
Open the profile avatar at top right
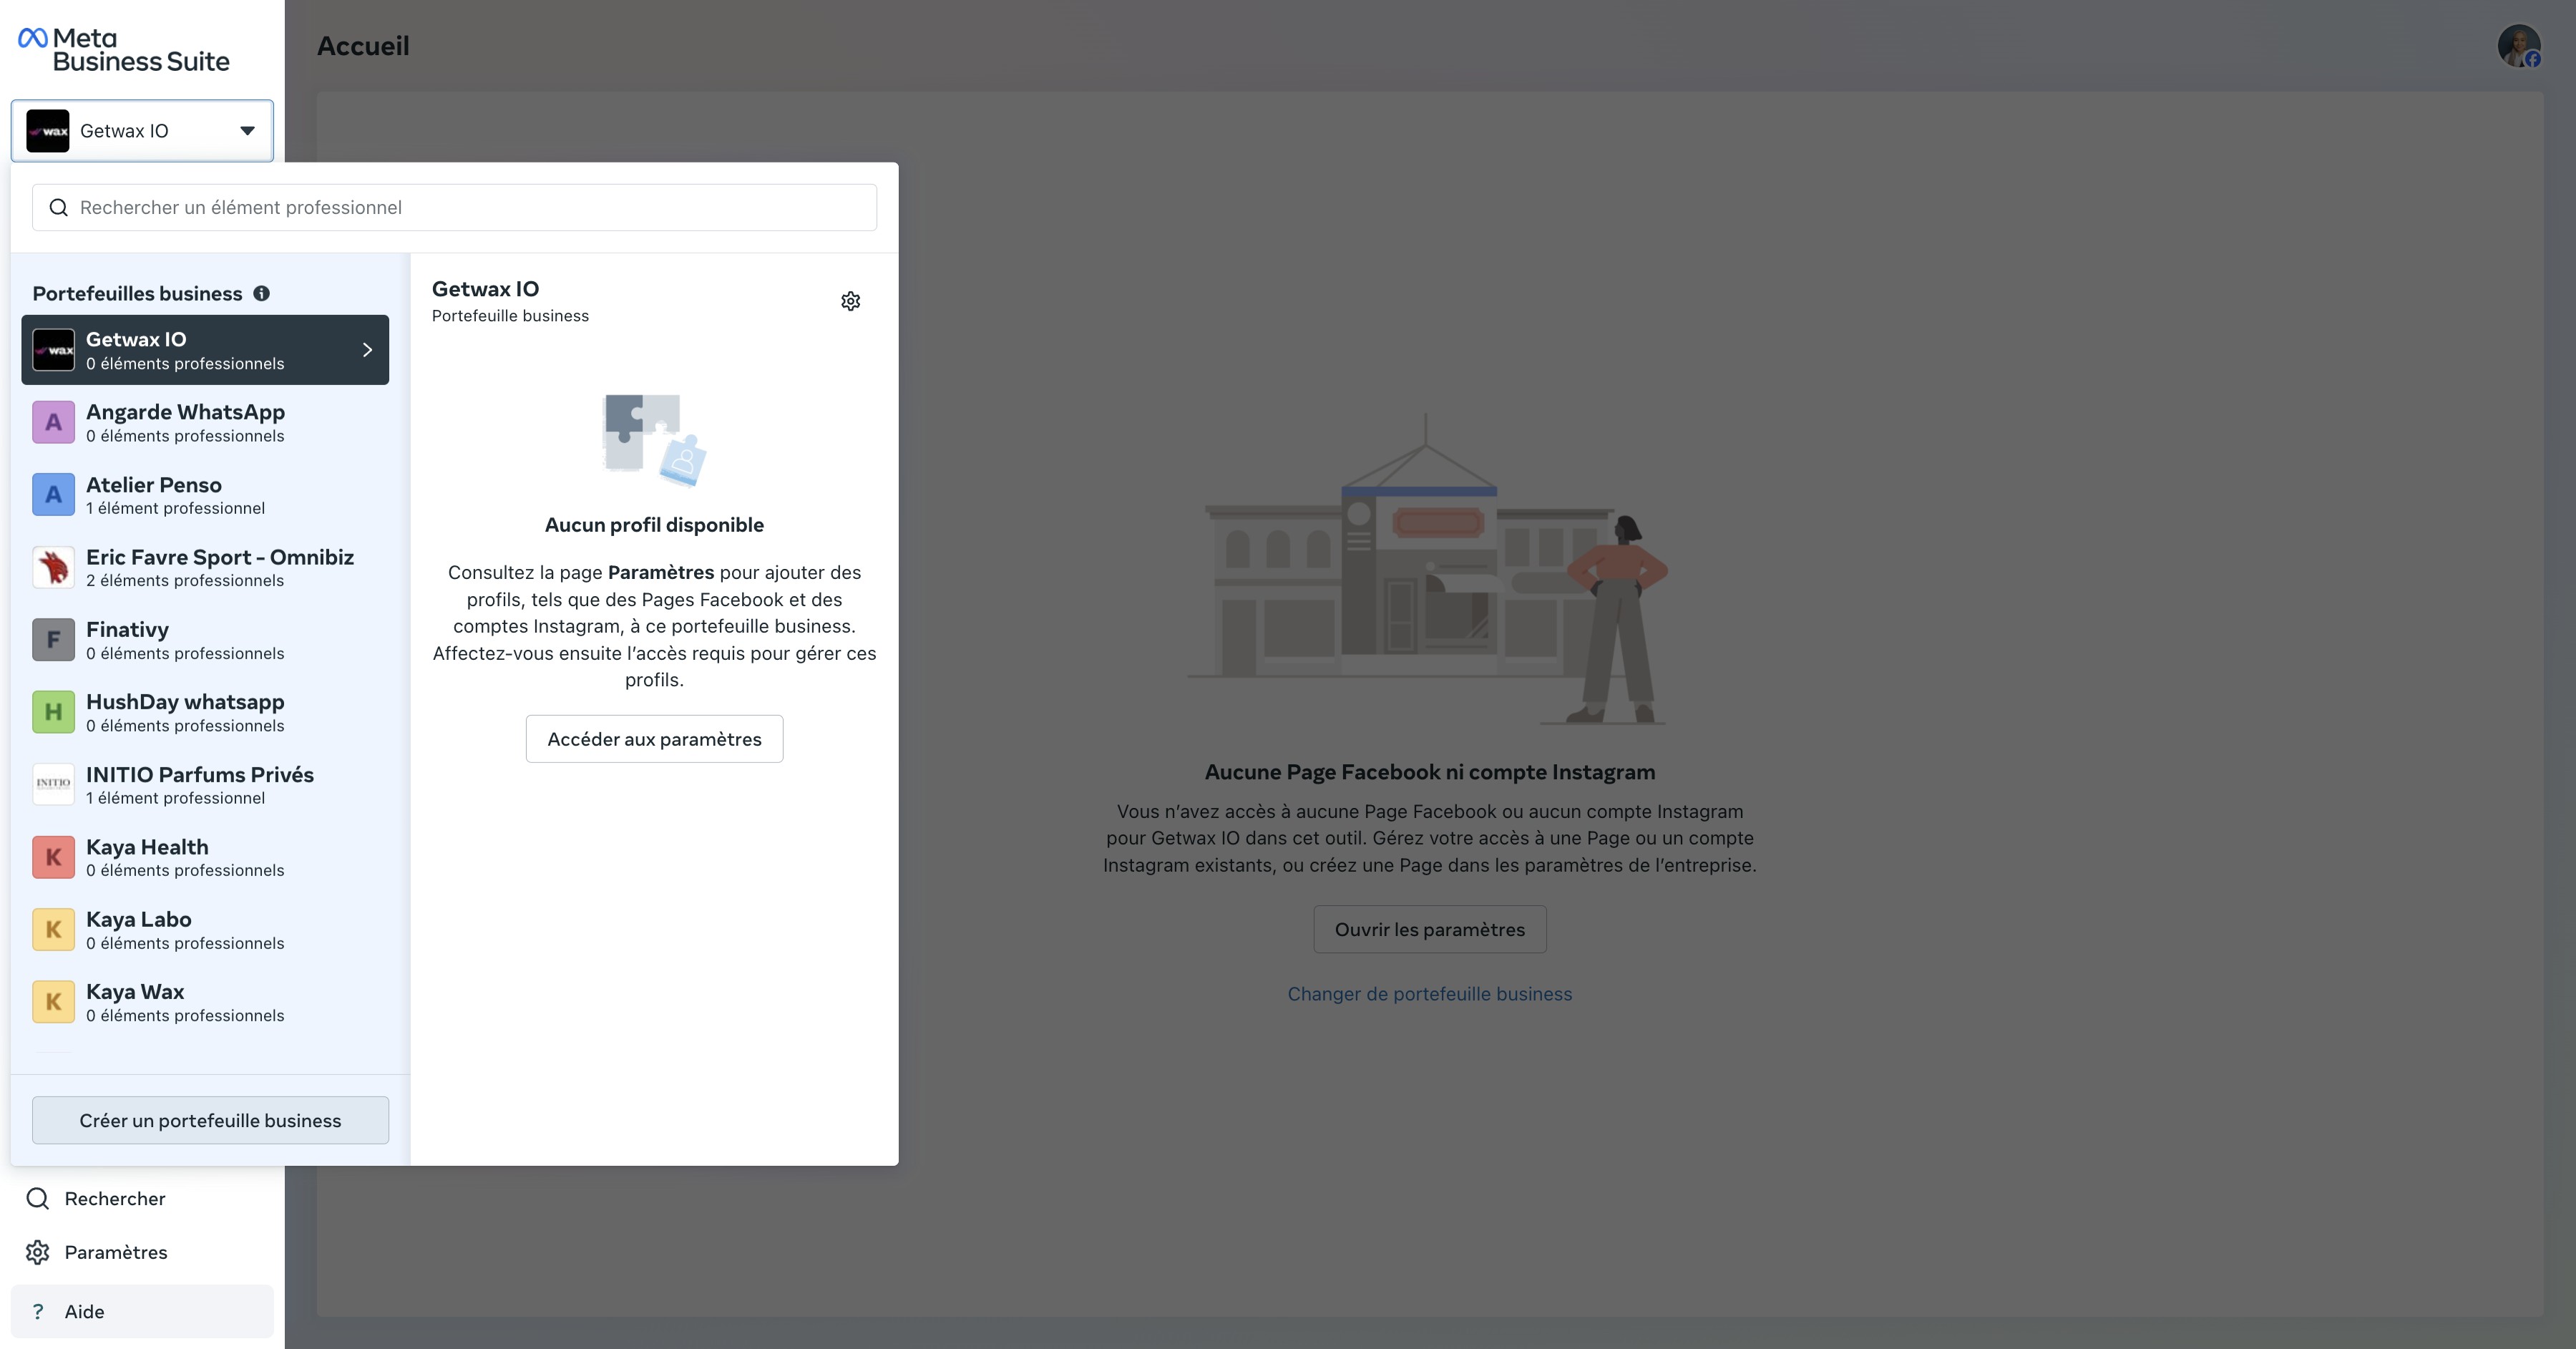(2519, 46)
